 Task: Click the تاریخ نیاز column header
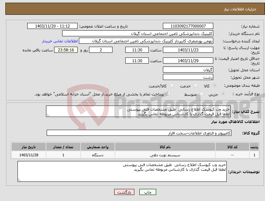(x=29, y=147)
